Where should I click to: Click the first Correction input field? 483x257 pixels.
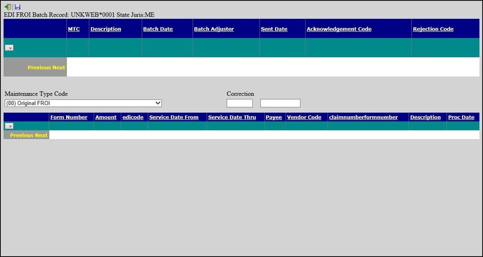pos(240,103)
